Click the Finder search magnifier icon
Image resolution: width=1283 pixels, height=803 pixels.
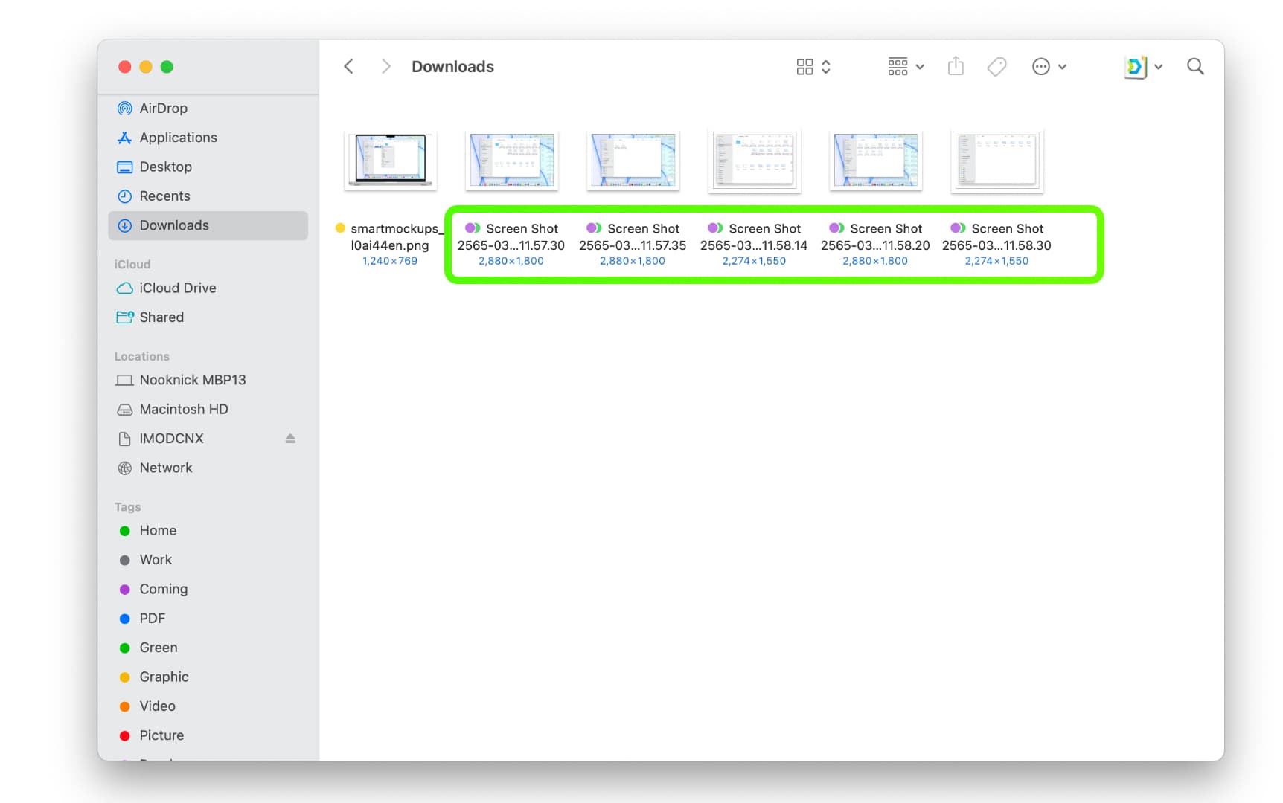pos(1194,67)
